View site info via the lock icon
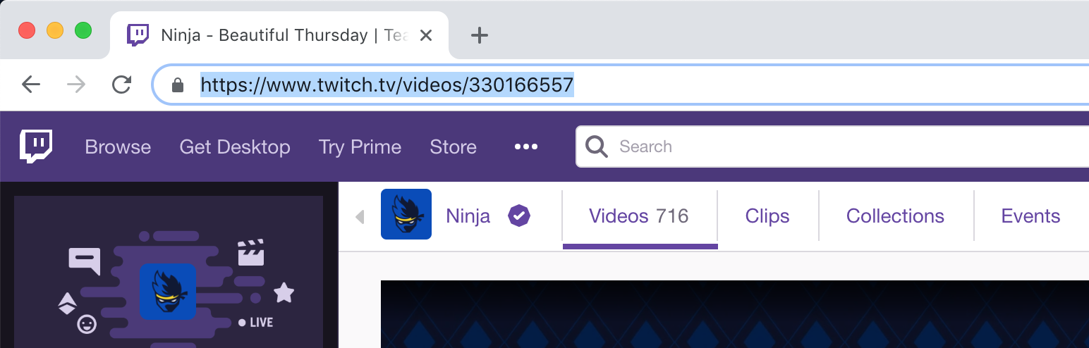1089x348 pixels. point(178,86)
